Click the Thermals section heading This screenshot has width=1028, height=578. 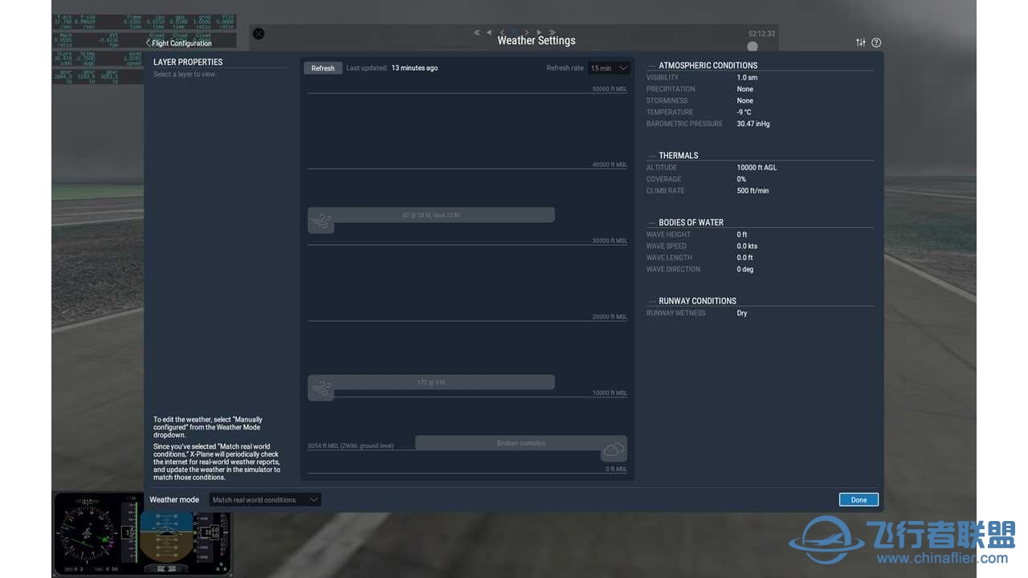(x=679, y=156)
